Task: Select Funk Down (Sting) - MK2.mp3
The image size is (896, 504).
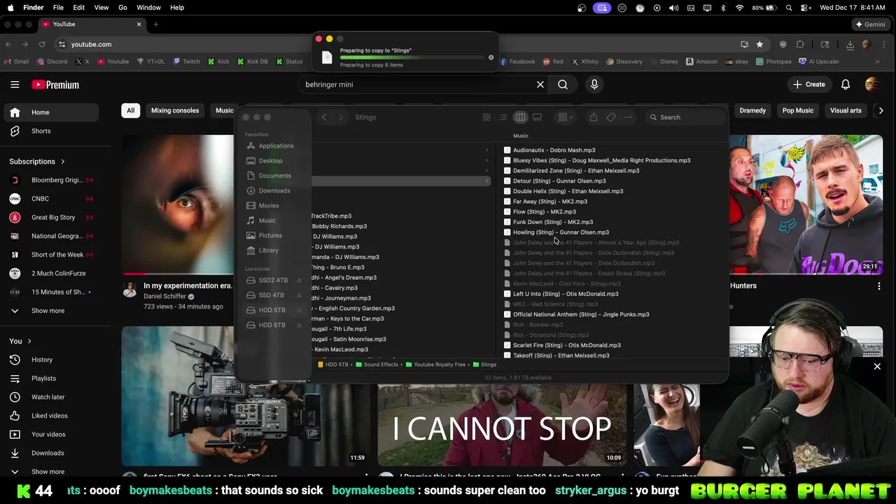Action: click(553, 222)
